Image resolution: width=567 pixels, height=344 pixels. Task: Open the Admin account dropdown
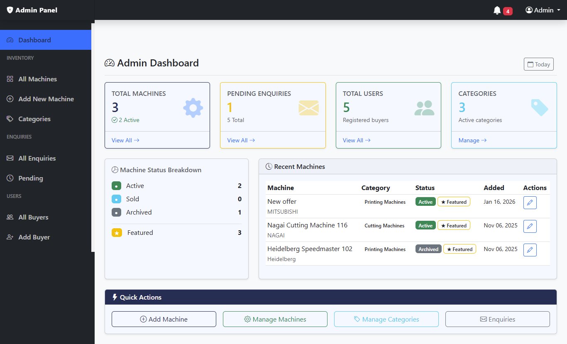[x=542, y=10]
